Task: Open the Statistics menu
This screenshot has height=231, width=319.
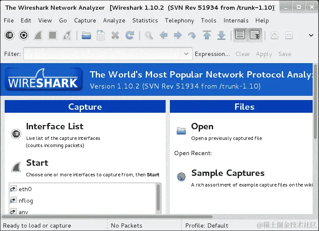Action: tap(145, 20)
